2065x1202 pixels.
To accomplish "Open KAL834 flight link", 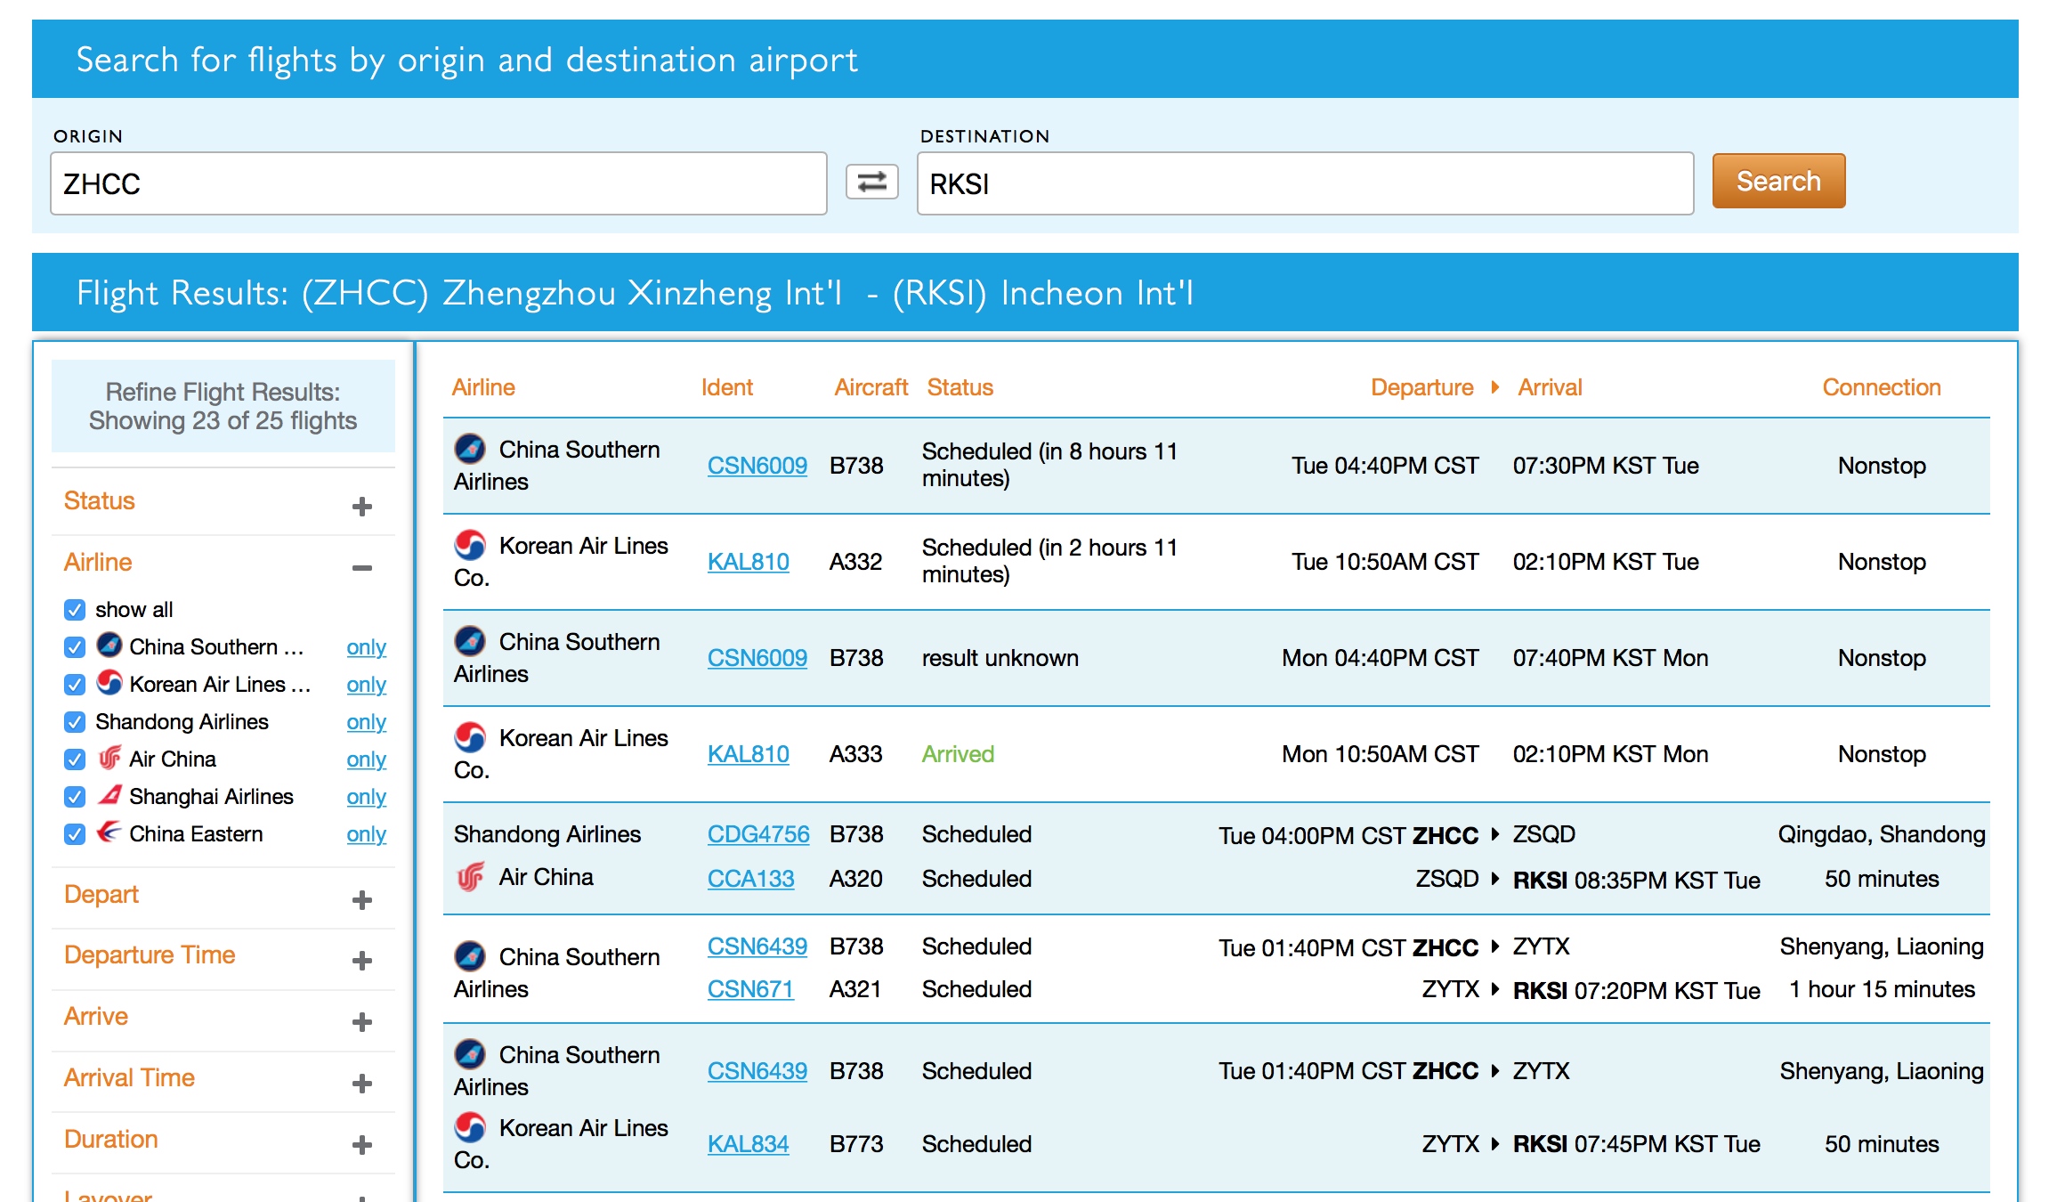I will point(748,1144).
